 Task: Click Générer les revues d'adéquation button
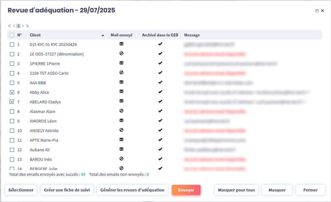coord(132,190)
